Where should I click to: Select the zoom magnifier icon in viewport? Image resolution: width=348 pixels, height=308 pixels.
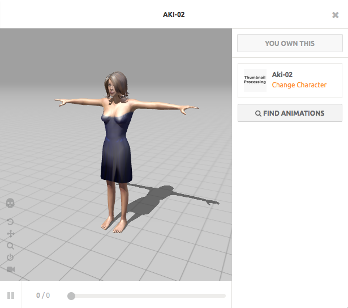(x=10, y=246)
